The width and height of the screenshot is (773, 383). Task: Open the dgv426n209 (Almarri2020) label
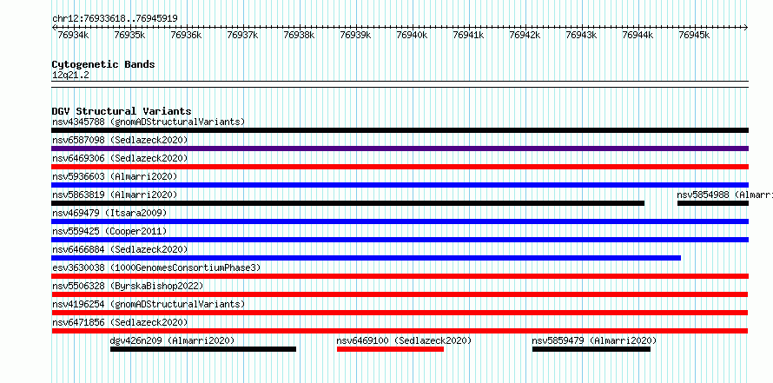tap(172, 340)
